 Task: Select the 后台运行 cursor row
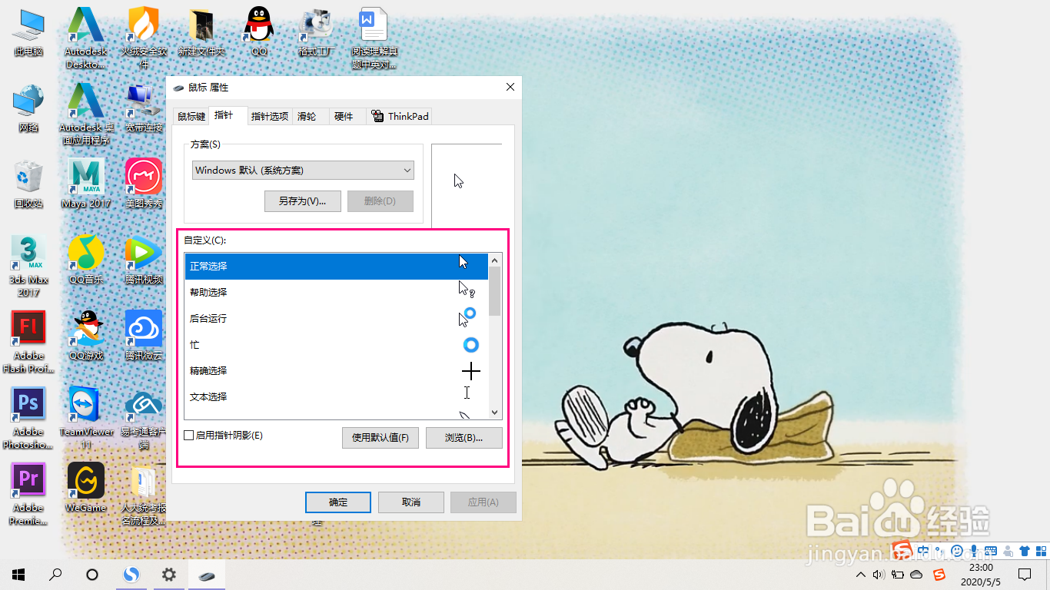(x=337, y=319)
